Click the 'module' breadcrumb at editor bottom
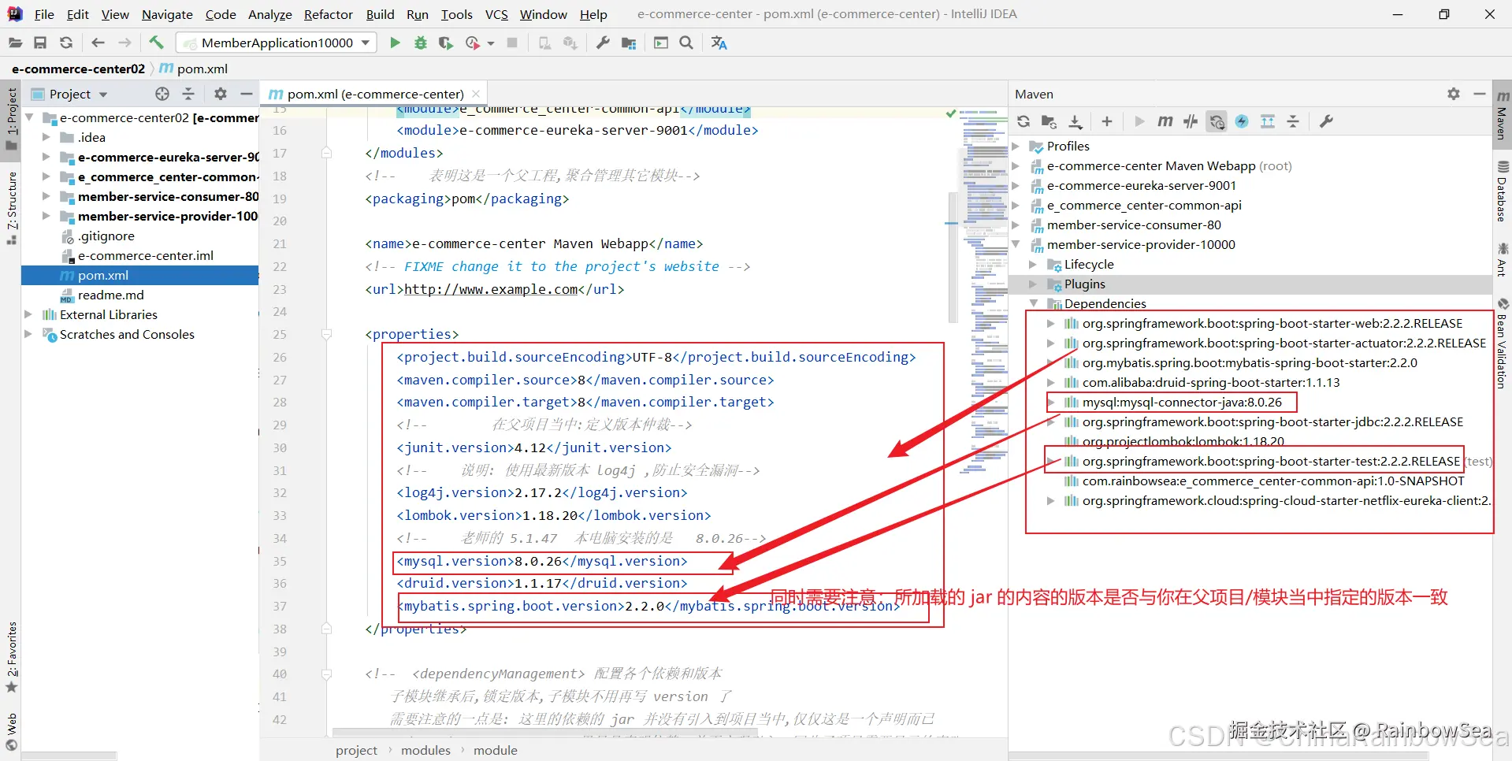Screen dimensions: 1512x761 tap(495, 750)
